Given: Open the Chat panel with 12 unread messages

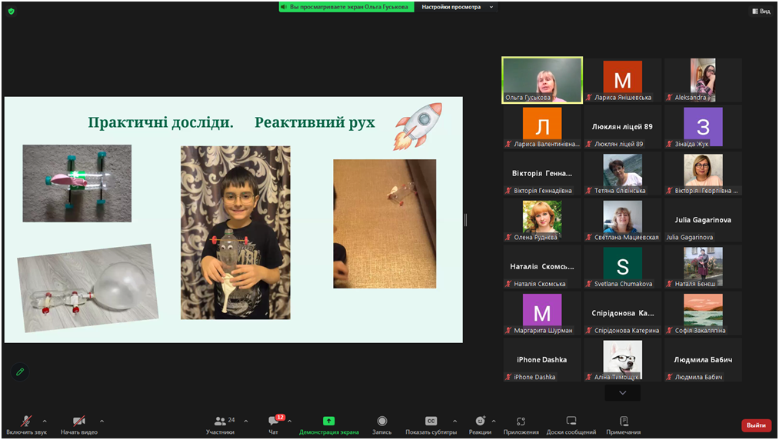Looking at the screenshot, I should click(x=274, y=422).
